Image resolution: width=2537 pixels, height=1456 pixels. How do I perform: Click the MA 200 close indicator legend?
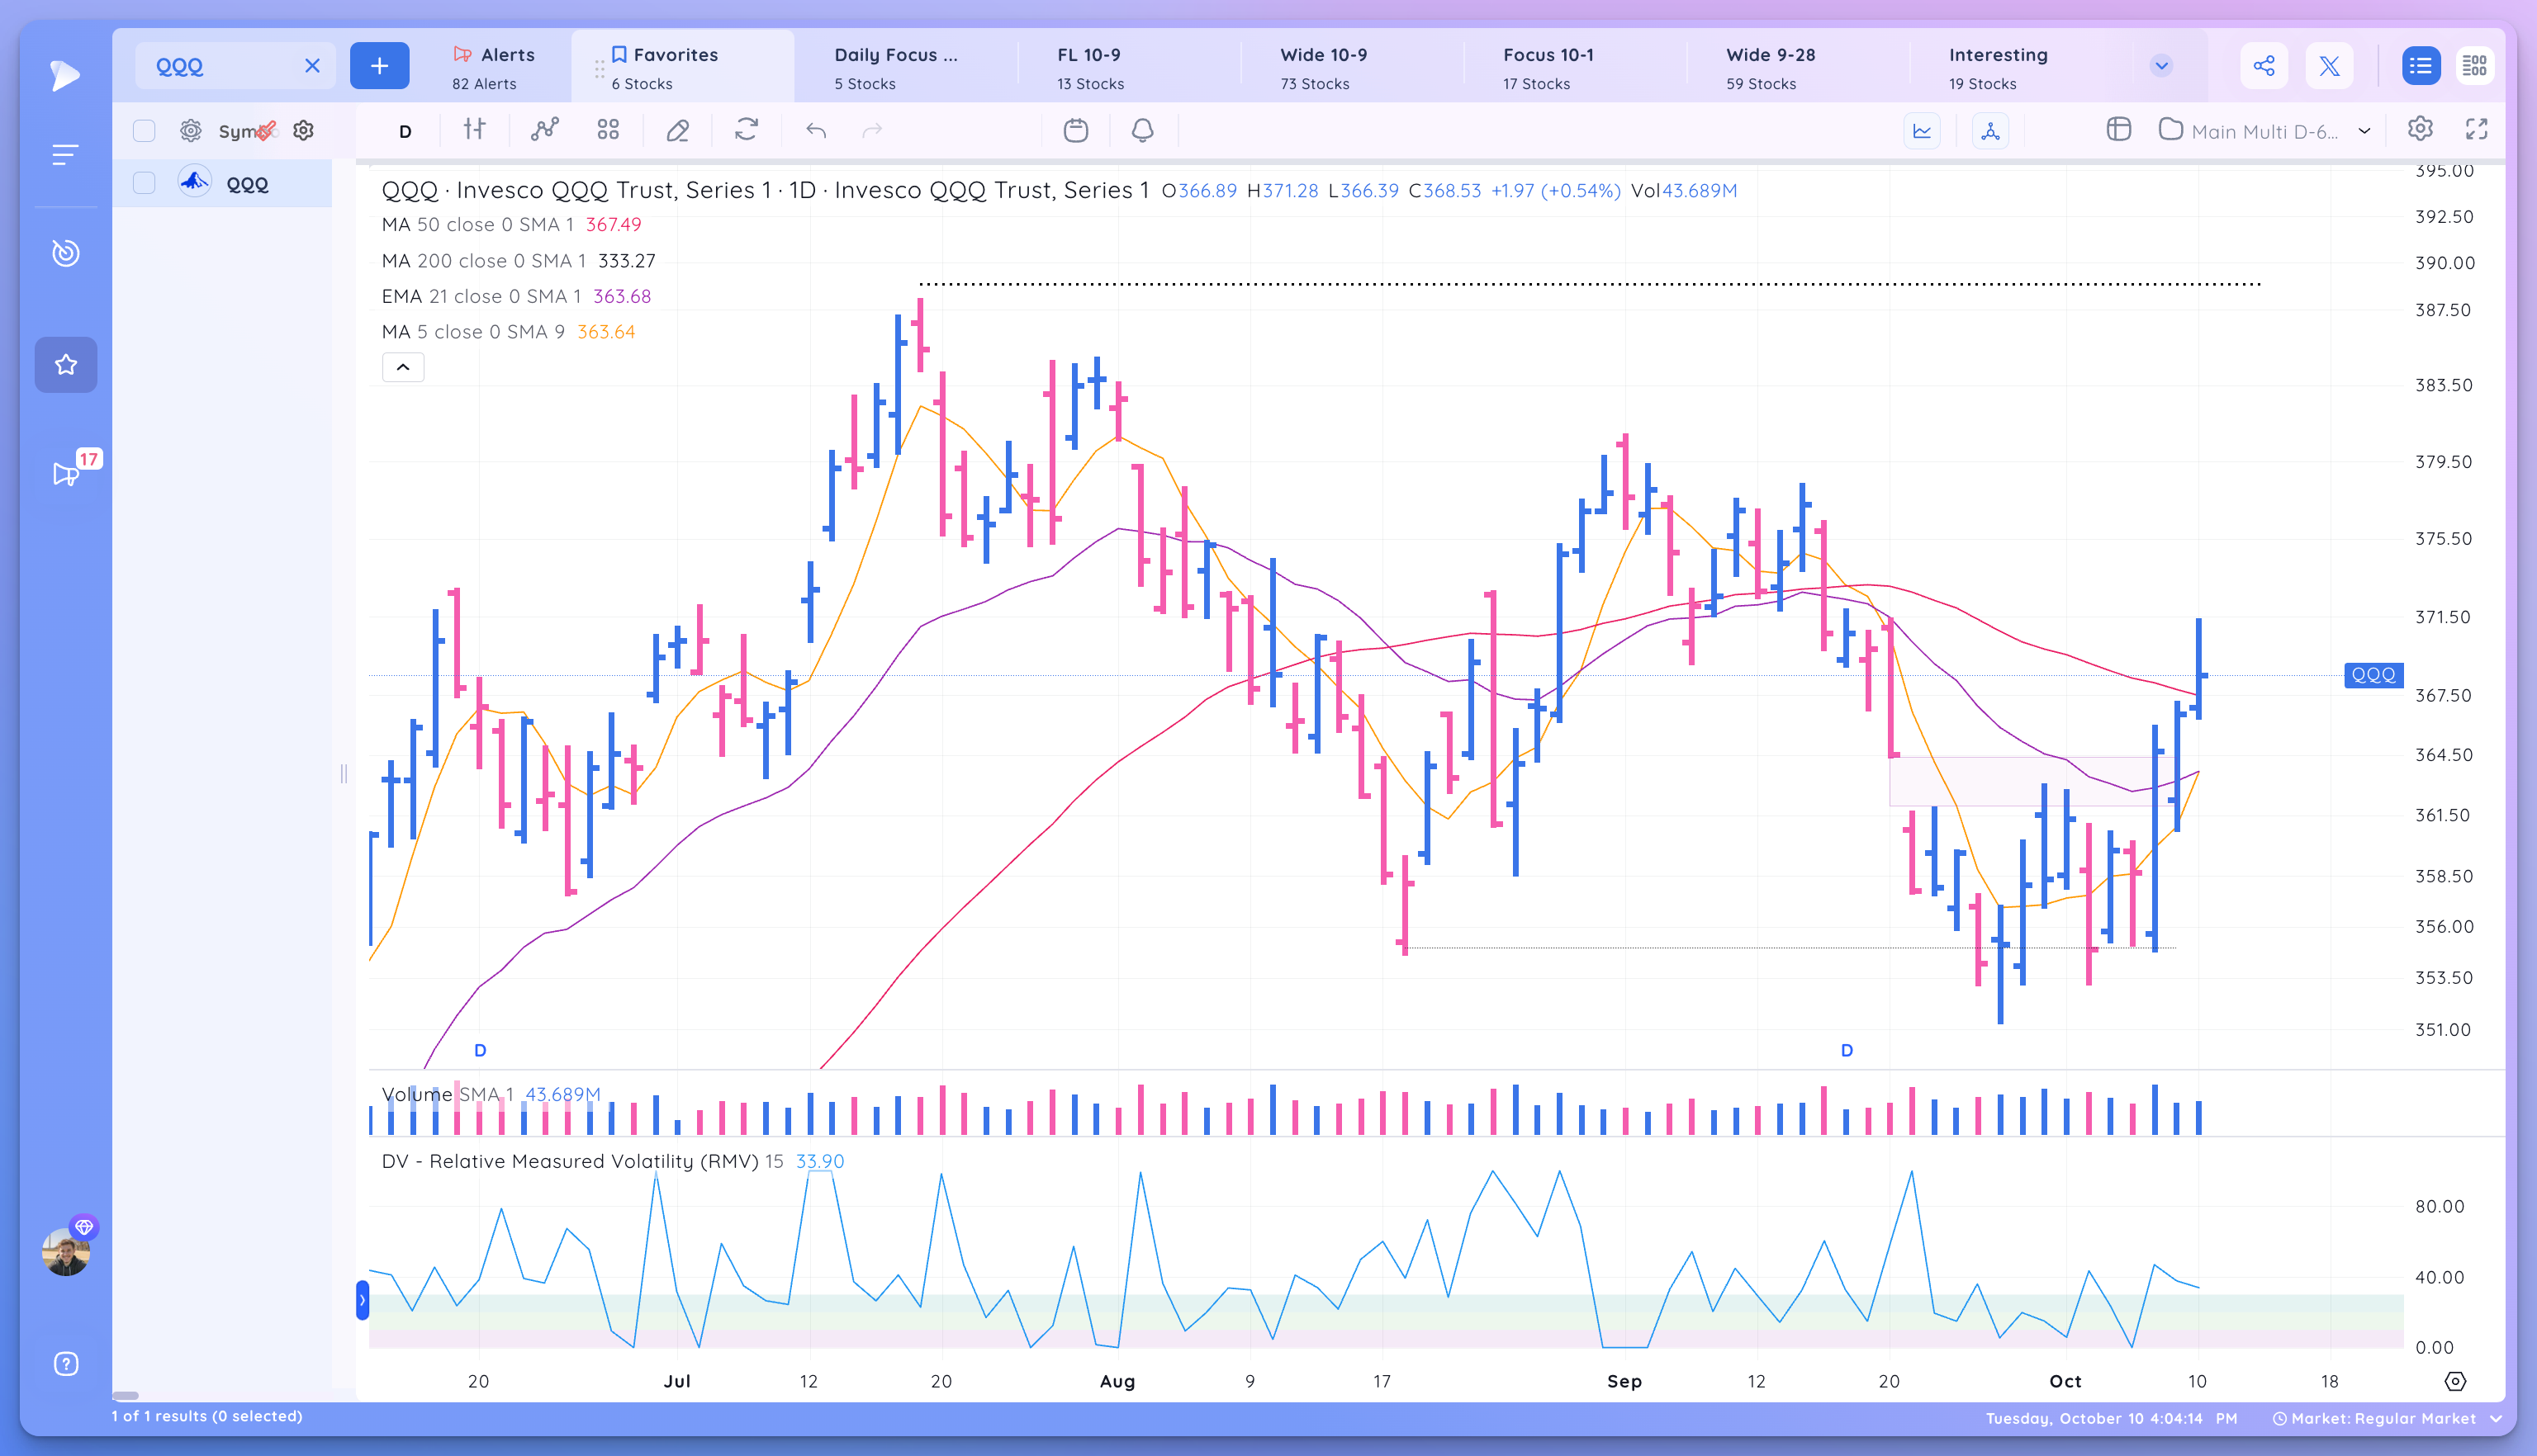(518, 261)
